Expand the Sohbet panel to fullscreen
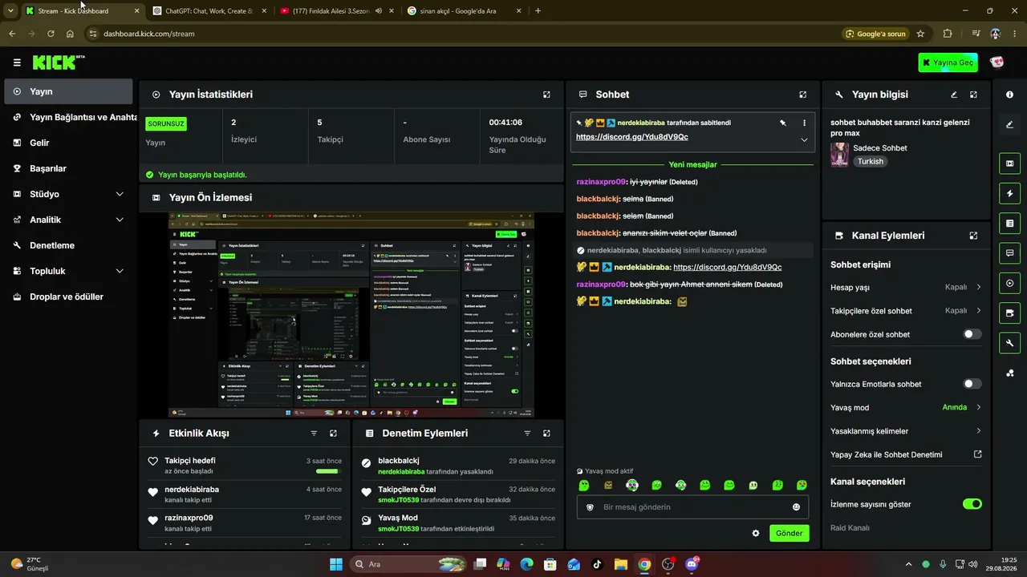 (802, 95)
